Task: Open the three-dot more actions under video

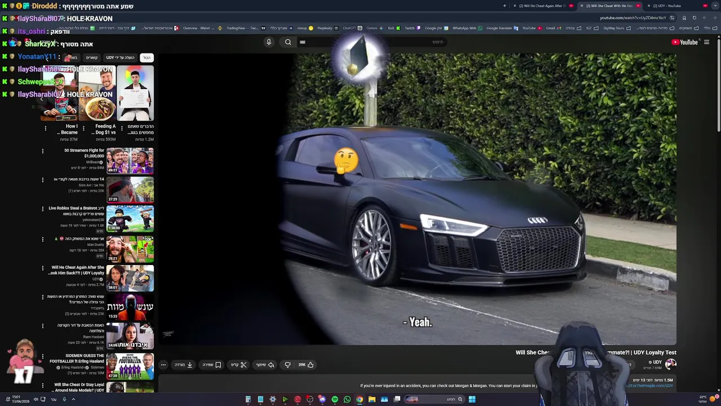Action: (x=163, y=365)
